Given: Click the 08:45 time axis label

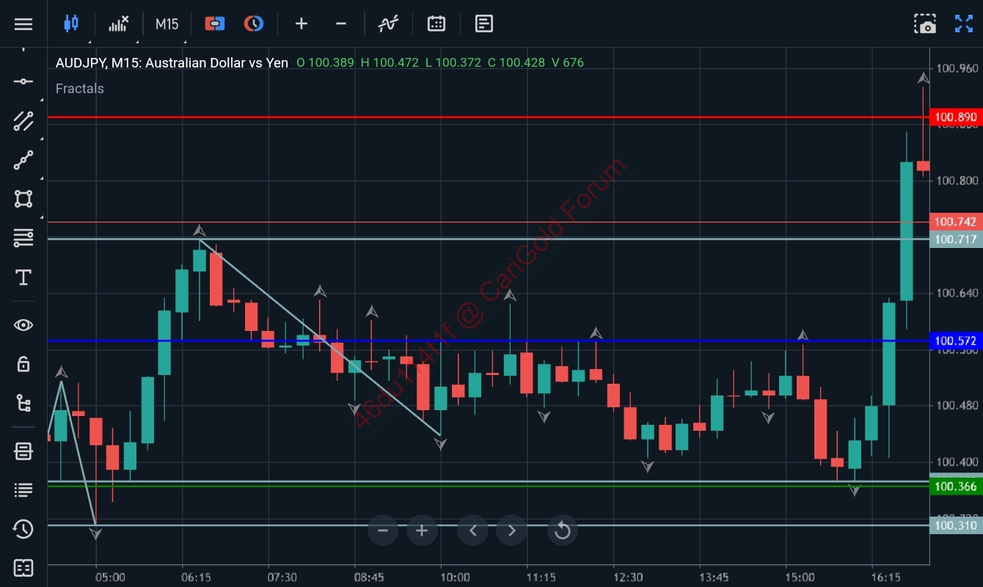Looking at the screenshot, I should tap(368, 577).
